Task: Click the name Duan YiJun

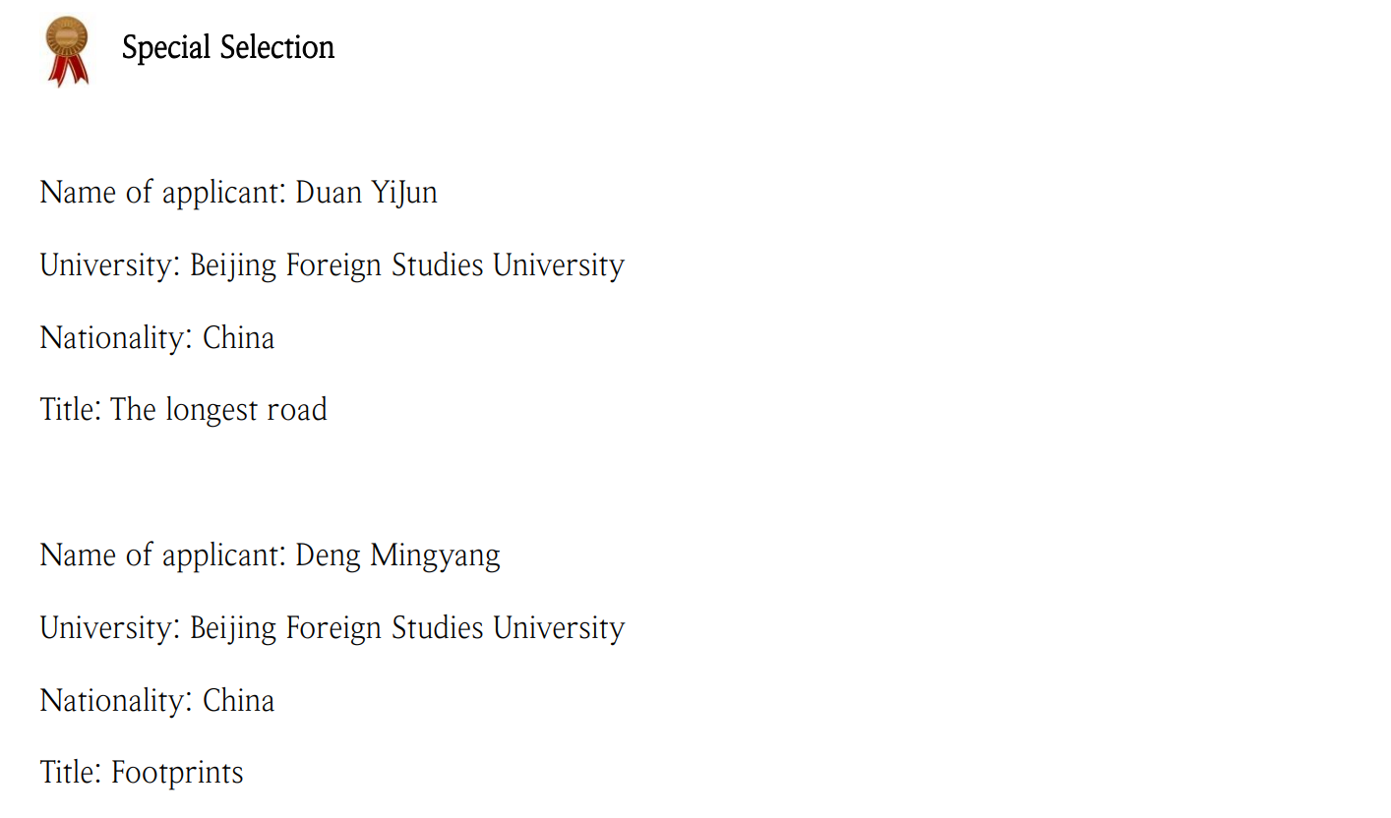Action: pos(367,193)
